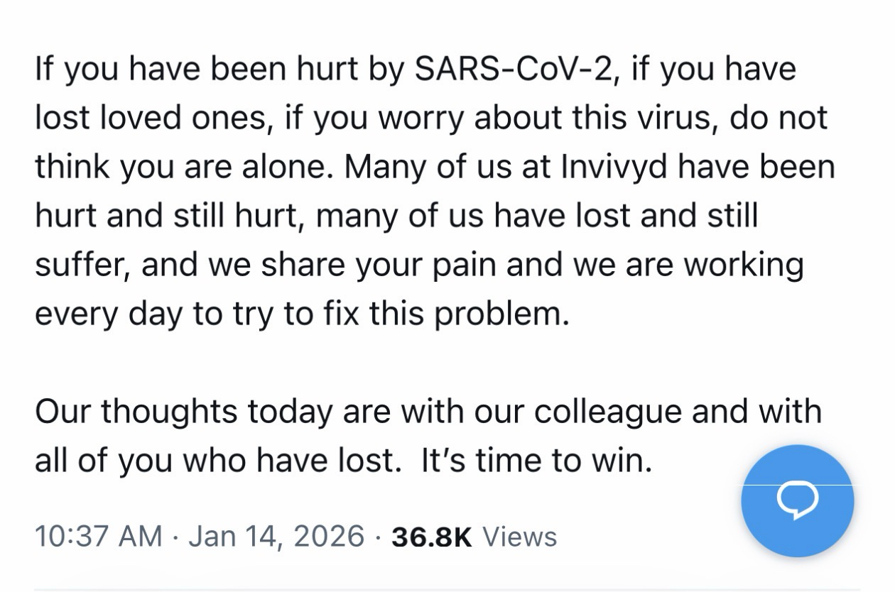Click the Jan 14, 2026 date
Viewport: 895px width, 592px height.
coord(276,536)
